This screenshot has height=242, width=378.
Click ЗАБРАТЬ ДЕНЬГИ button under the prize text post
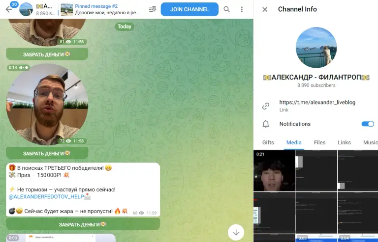click(83, 224)
